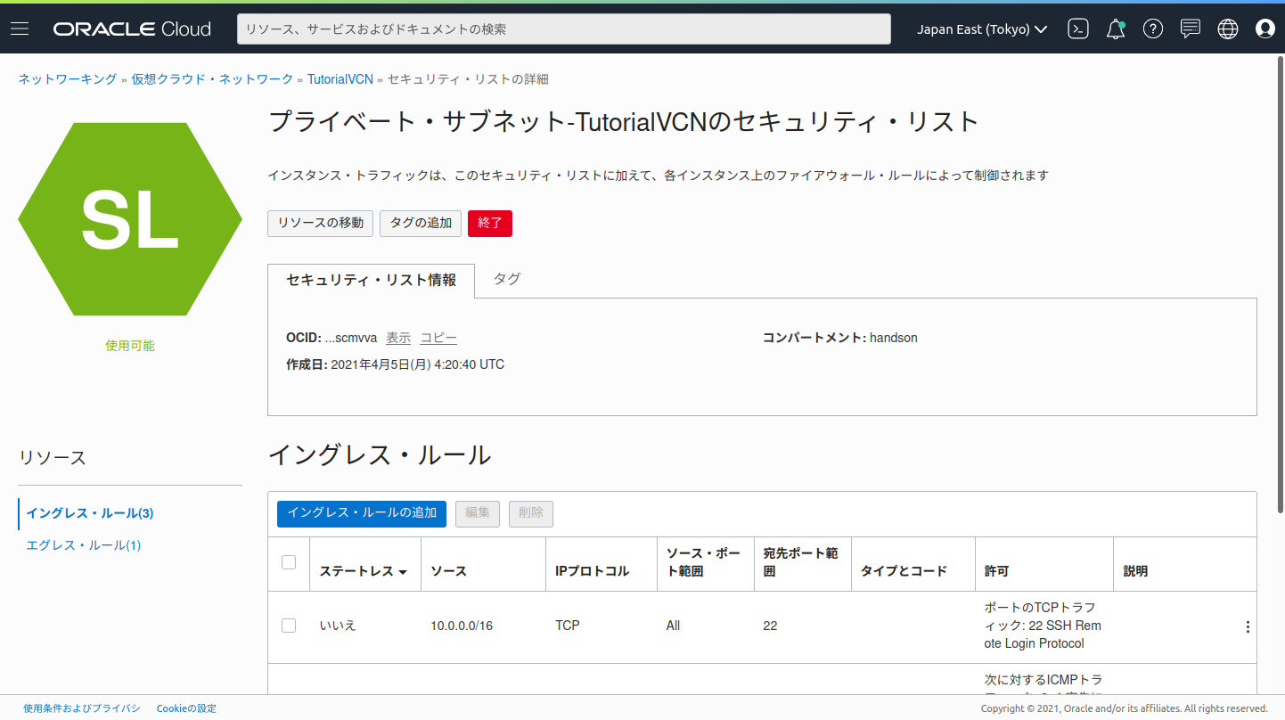This screenshot has height=720, width=1285.
Task: Select the セキュリティ・リスト情報 tab
Action: [371, 280]
